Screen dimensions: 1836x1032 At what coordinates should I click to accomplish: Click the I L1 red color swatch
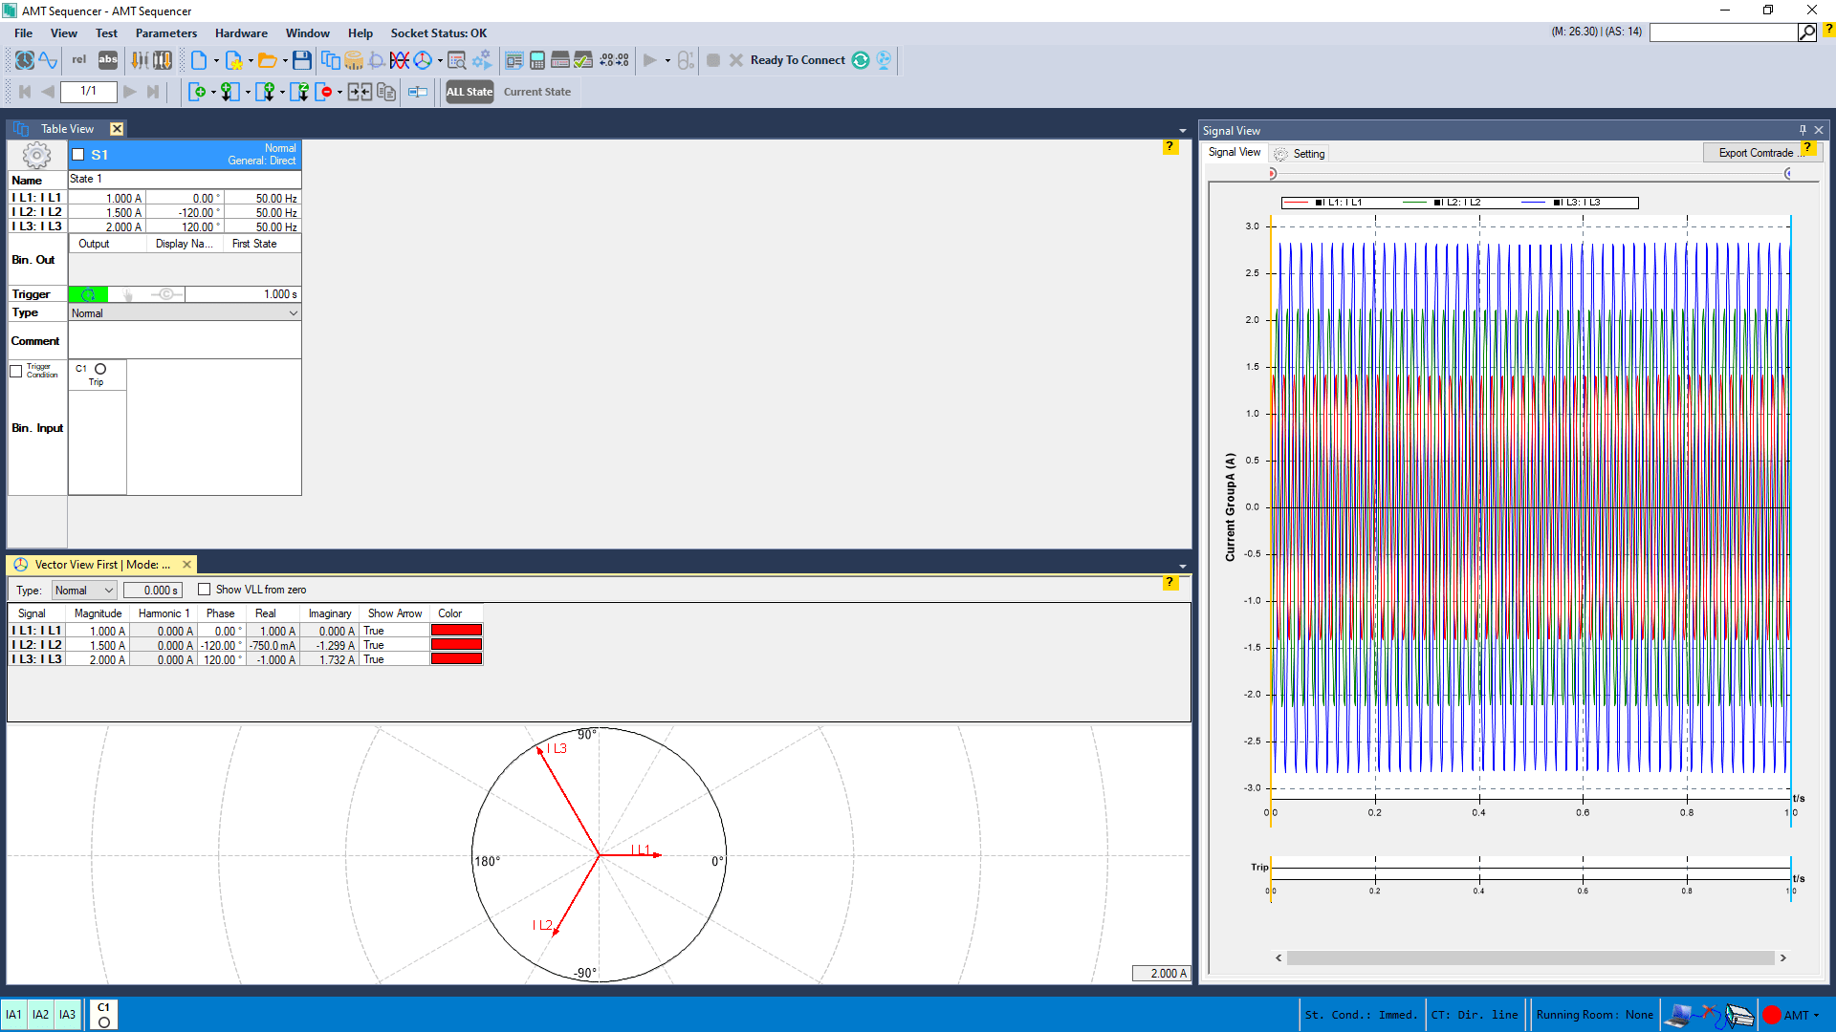456,631
